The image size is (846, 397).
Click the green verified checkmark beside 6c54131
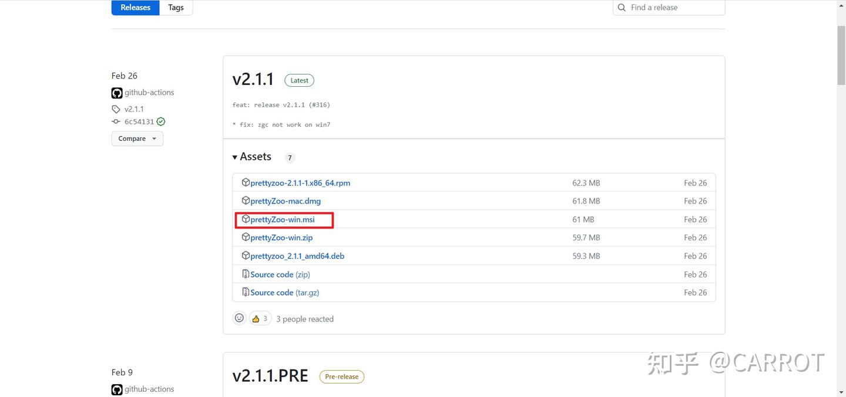click(x=161, y=121)
